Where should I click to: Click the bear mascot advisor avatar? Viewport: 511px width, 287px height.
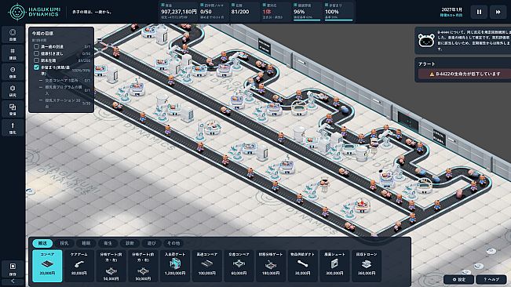426,41
